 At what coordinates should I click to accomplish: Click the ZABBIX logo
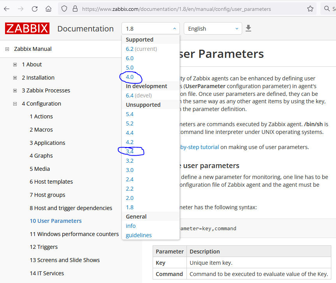point(27,28)
